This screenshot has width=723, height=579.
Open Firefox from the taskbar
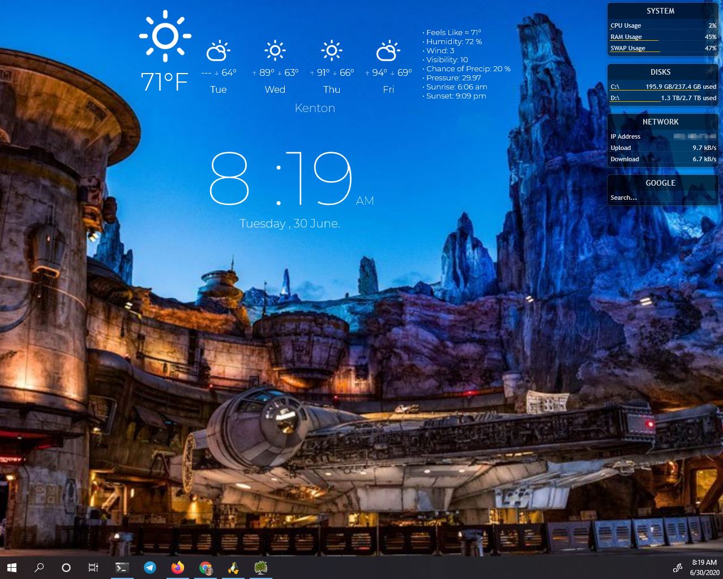tap(178, 568)
